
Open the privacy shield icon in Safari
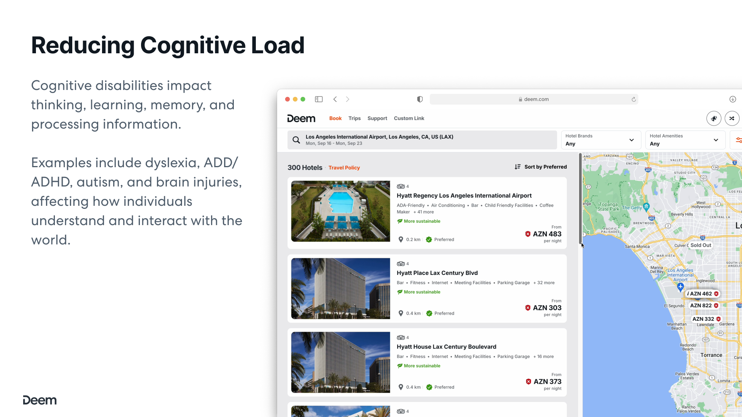[x=420, y=99]
